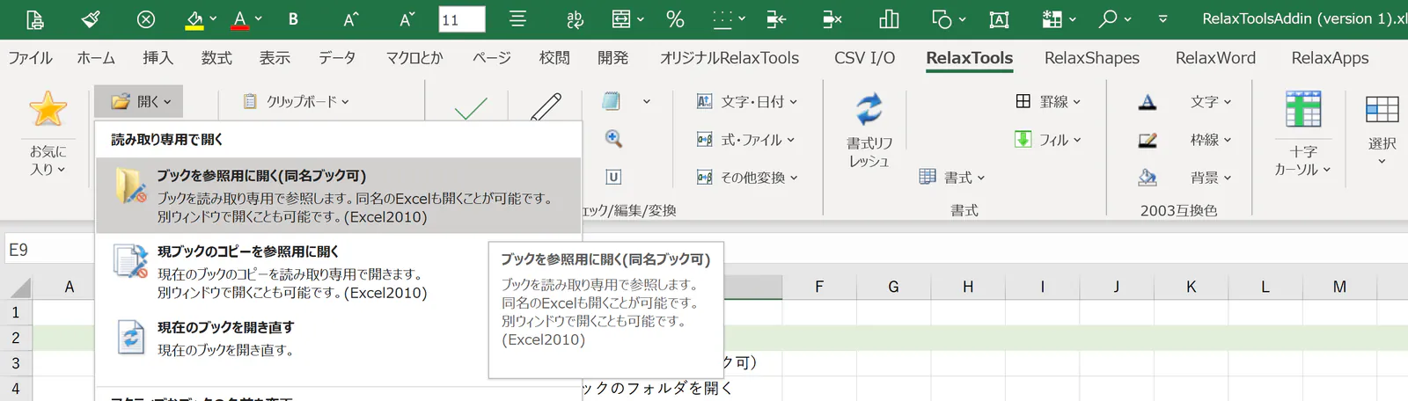Click the font size box showing 11
The width and height of the screenshot is (1408, 401).
(462, 19)
